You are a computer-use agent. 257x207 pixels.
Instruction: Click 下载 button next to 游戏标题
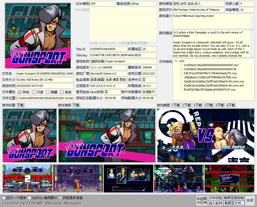coord(20,105)
